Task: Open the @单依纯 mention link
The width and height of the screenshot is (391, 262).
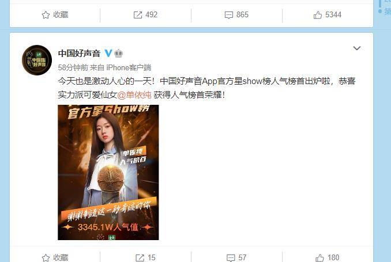Action: (x=134, y=94)
